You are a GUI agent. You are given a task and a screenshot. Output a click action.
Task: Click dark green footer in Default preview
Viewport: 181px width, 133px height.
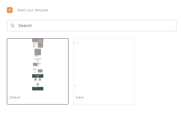coord(38,89)
